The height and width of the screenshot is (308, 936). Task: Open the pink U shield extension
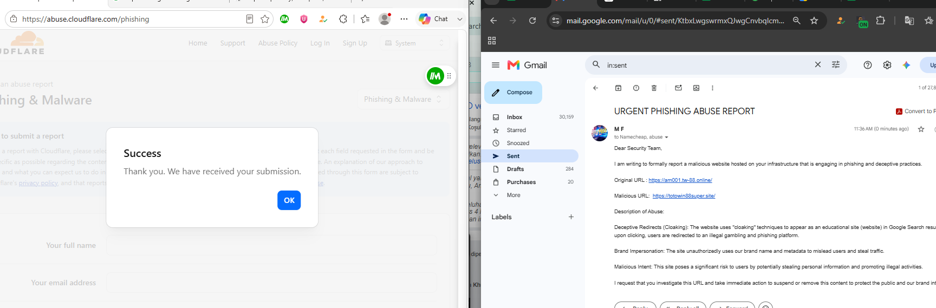pos(304,19)
